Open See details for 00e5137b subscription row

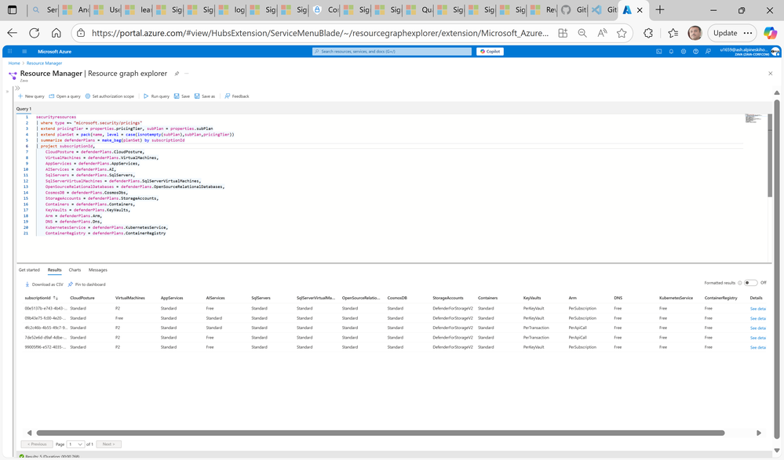[x=757, y=310]
